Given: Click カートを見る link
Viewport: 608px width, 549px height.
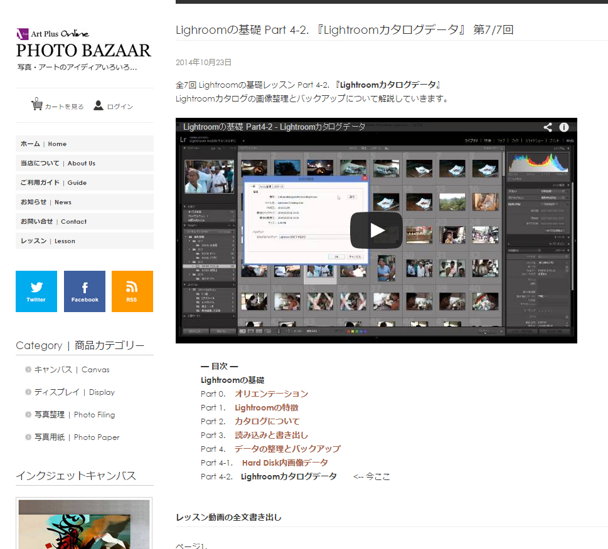Looking at the screenshot, I should pos(64,107).
